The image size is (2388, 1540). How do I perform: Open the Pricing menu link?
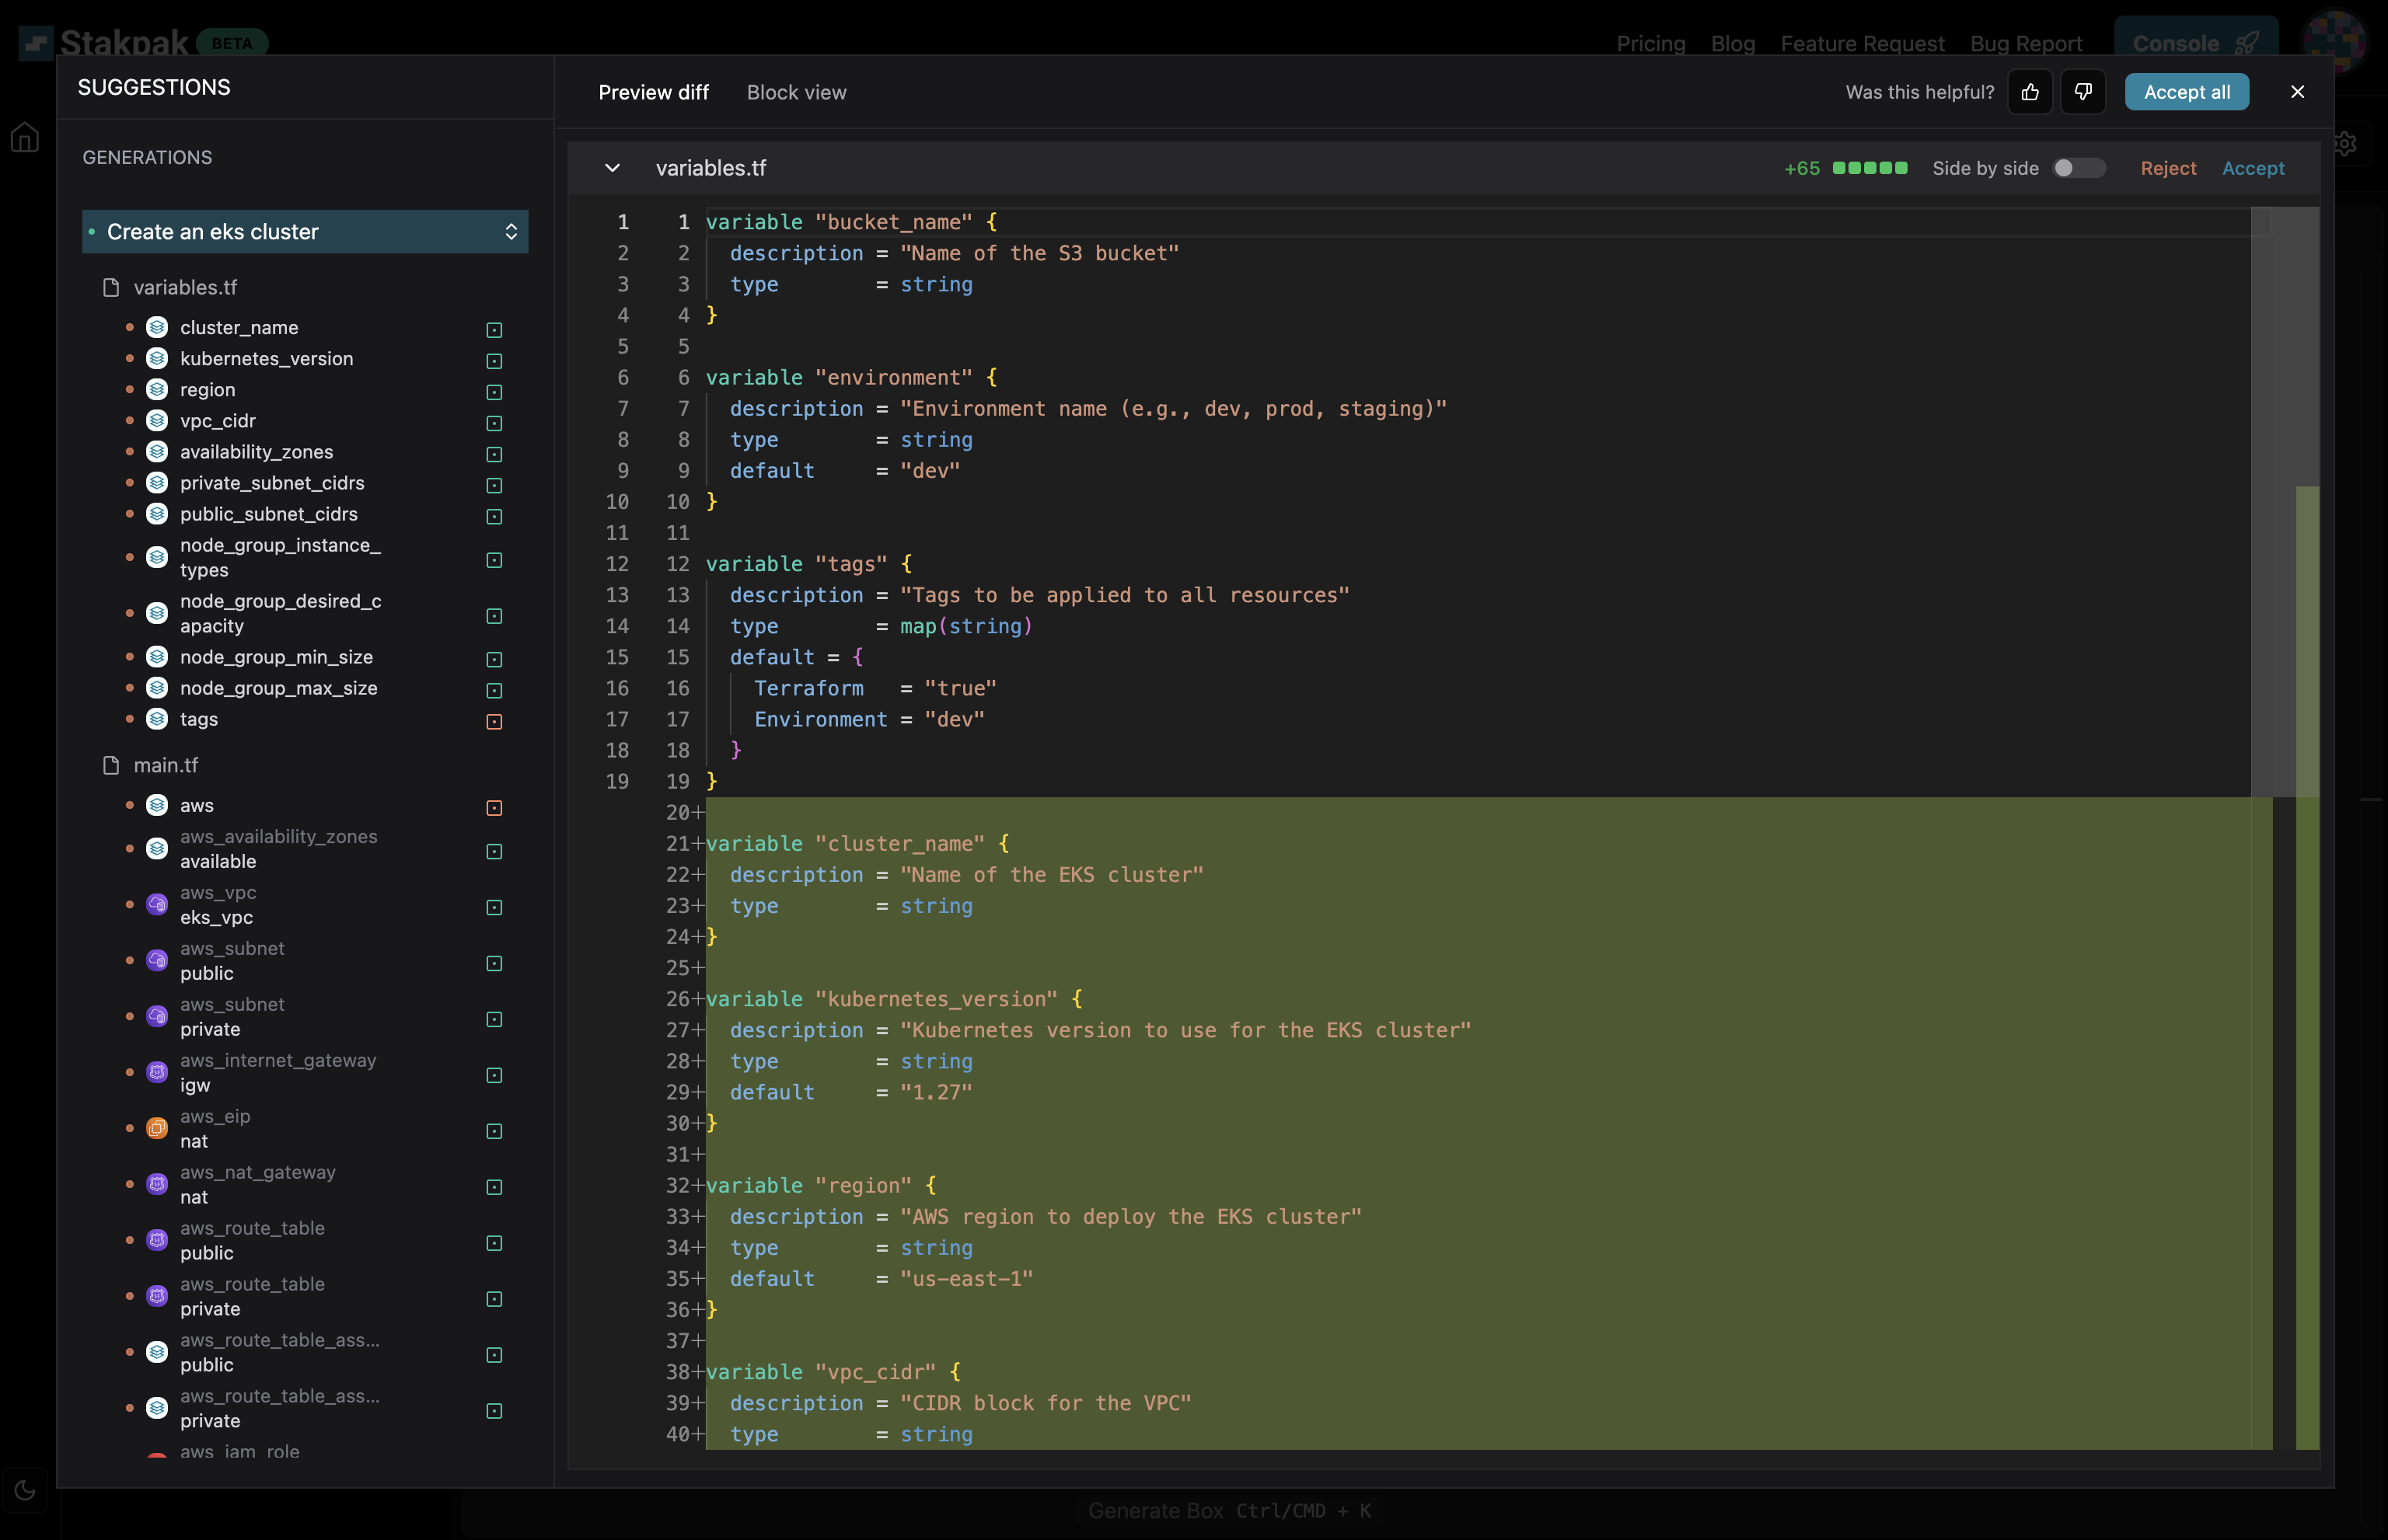coord(1651,44)
